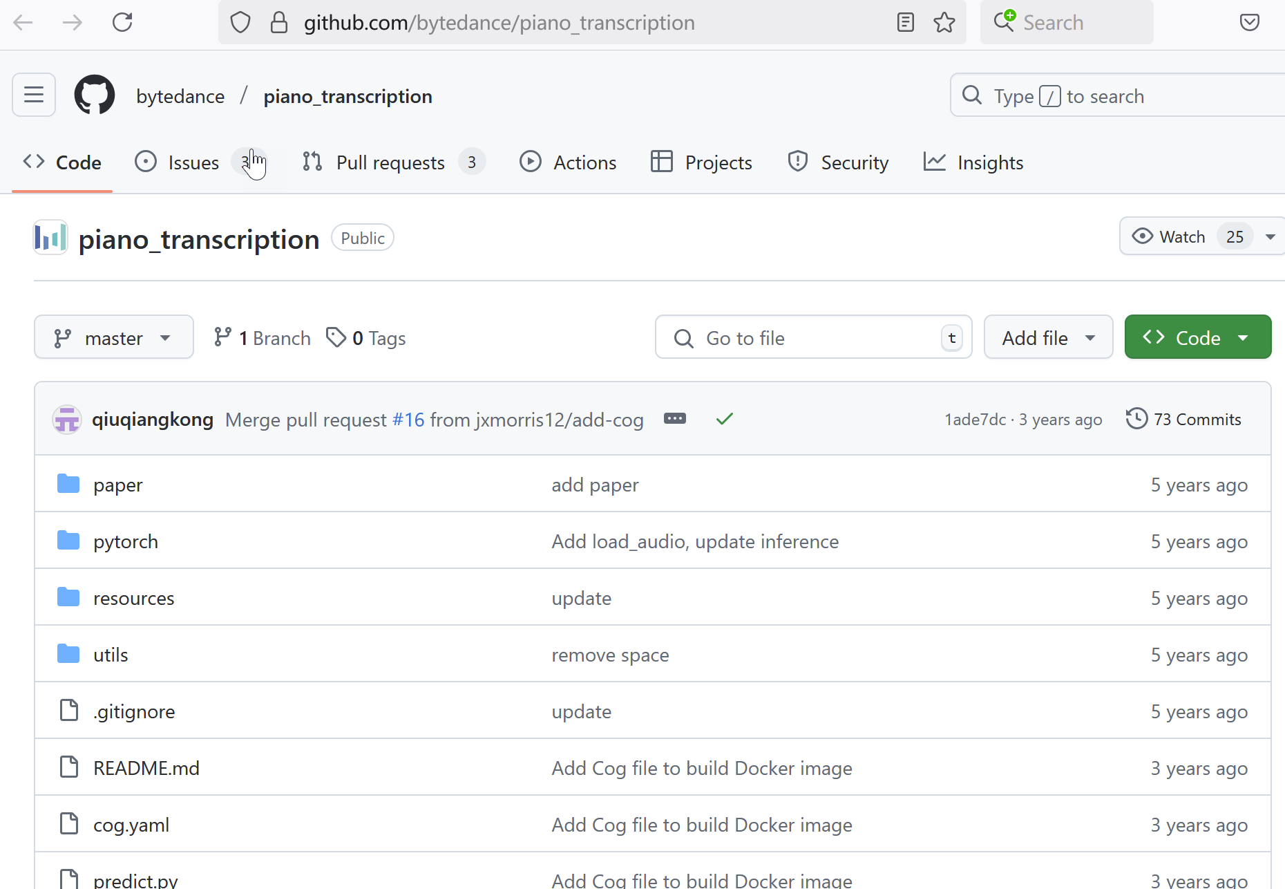Expand the Watch options dropdown arrow

click(1270, 236)
